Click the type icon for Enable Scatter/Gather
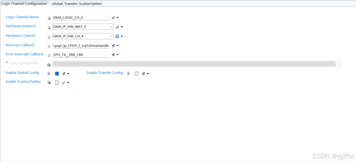 [x=49, y=82]
